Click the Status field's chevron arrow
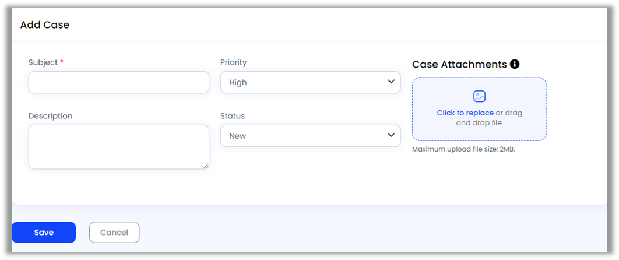The height and width of the screenshot is (260, 619). coord(391,135)
